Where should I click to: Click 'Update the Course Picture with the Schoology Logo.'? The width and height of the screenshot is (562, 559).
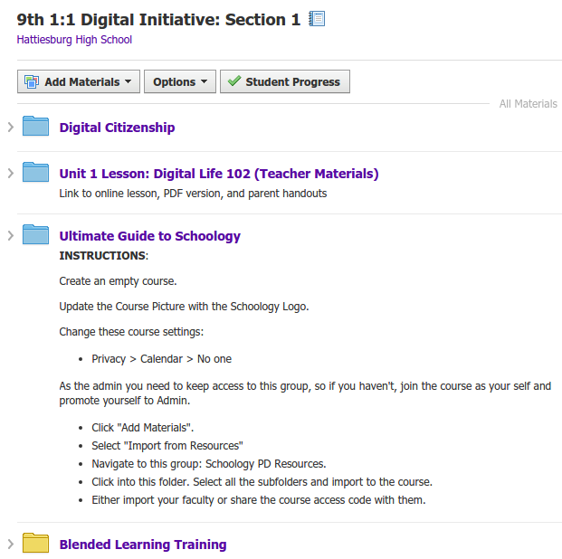pos(184,307)
